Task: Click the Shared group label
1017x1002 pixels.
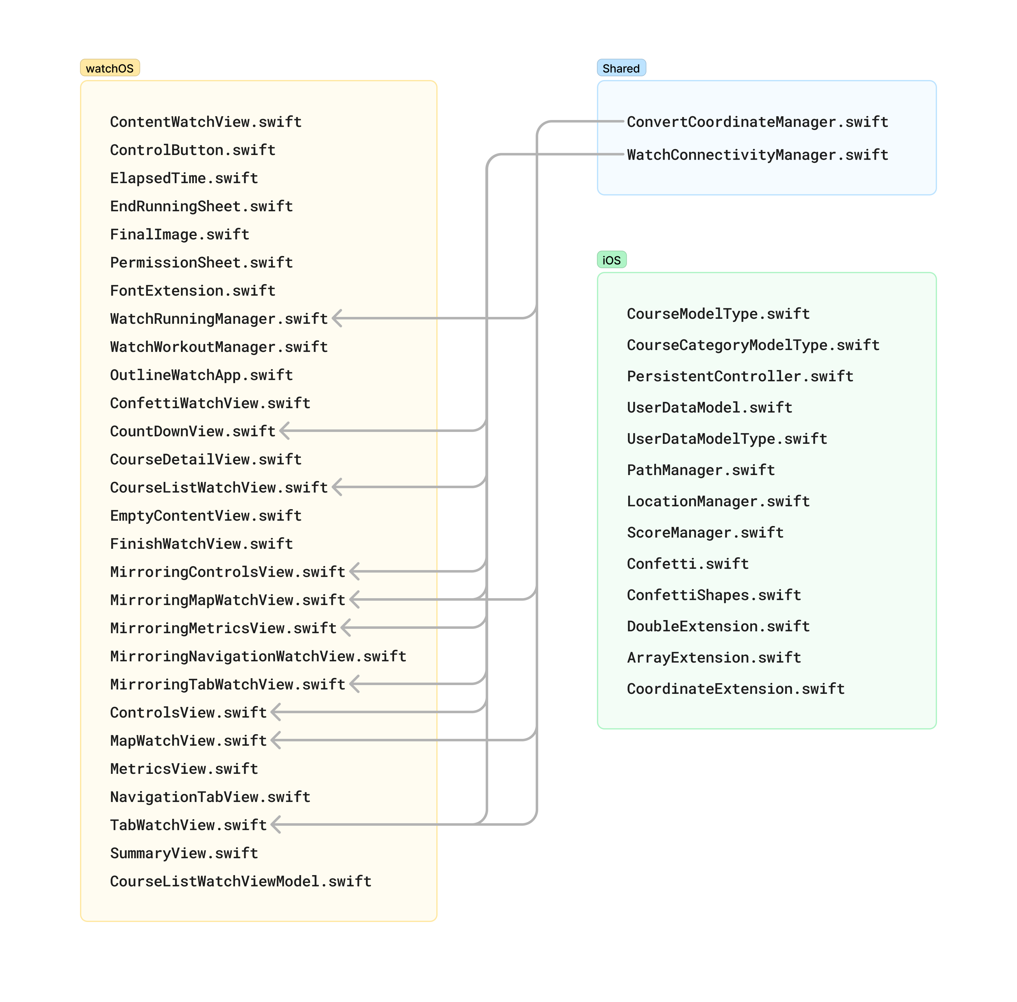Action: 620,68
